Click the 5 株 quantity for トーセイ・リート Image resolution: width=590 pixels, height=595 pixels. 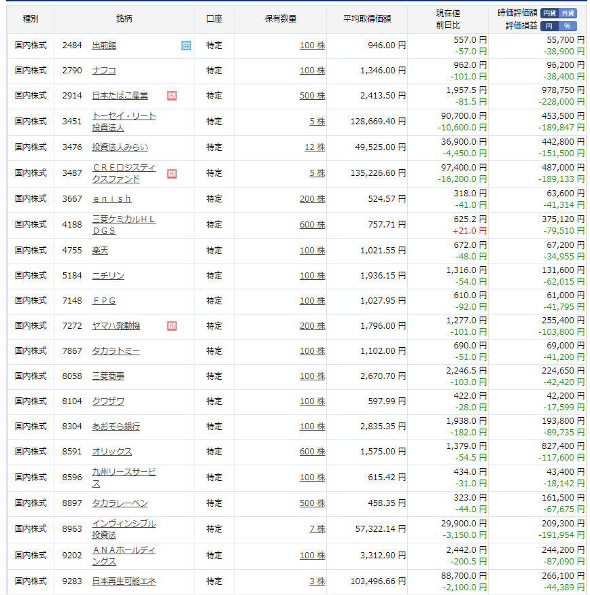(x=317, y=122)
